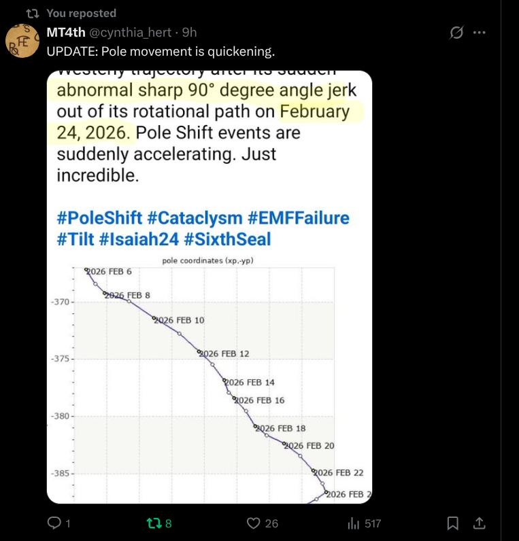Open Grok explain-post icon

pos(457,32)
